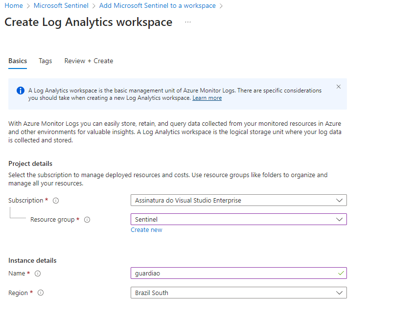Open Add Microsoft Sentinel to a workspace breadcrumb
The height and width of the screenshot is (320, 413).
click(x=157, y=6)
